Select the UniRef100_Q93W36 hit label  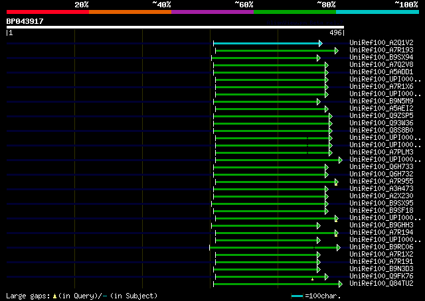tap(381, 123)
